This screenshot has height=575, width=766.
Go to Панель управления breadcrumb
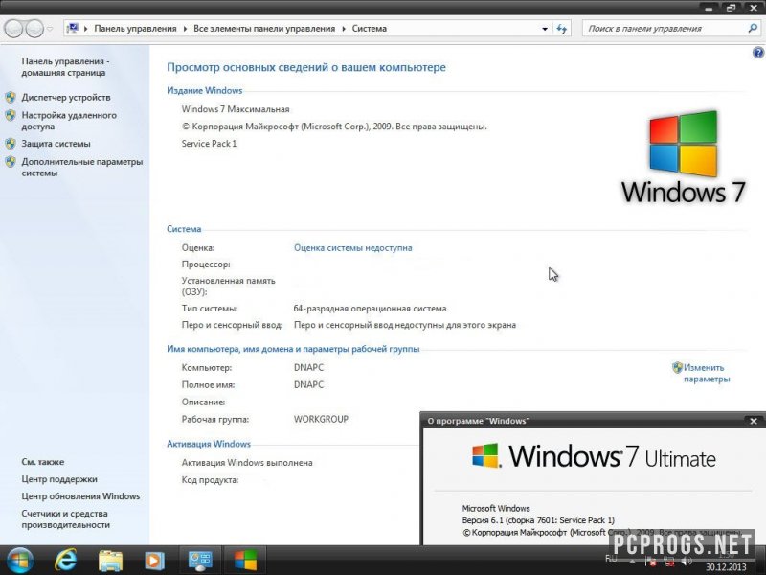(135, 29)
